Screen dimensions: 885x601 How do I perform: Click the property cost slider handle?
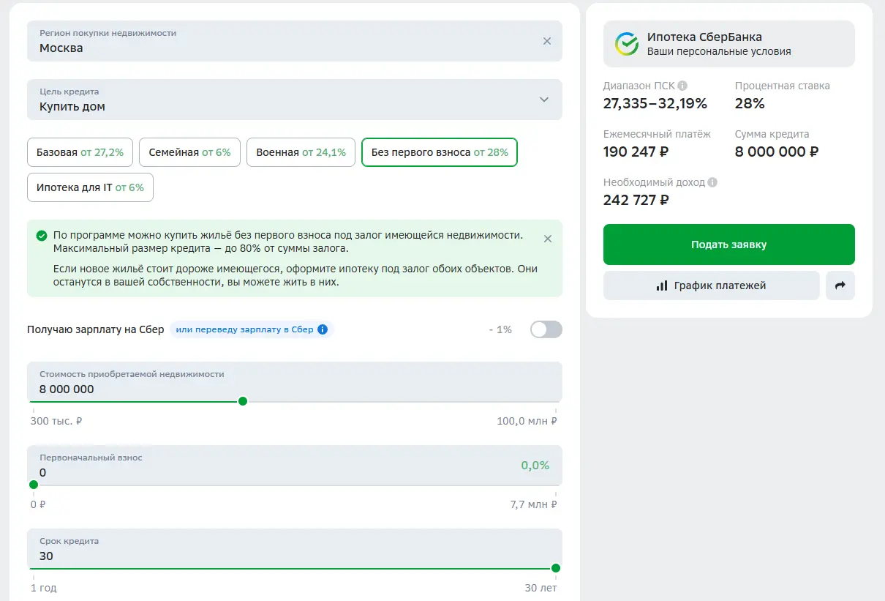pyautogui.click(x=243, y=400)
